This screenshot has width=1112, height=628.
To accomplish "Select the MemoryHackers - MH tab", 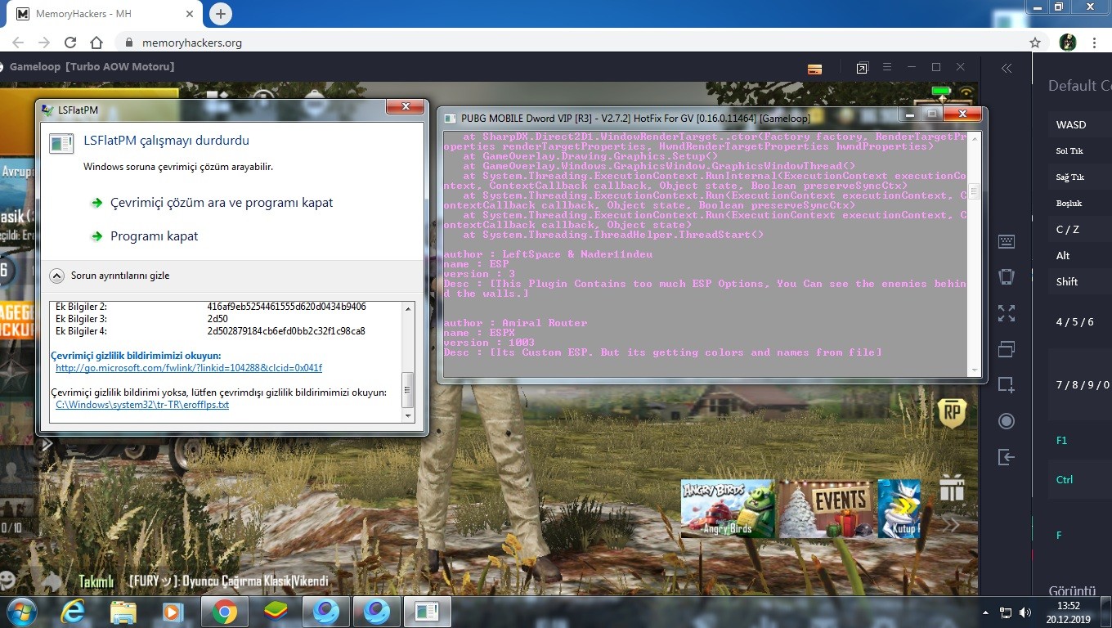I will coord(104,14).
